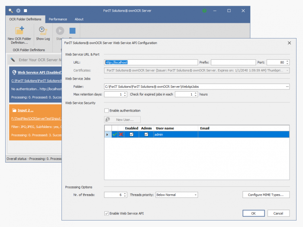
Task: Click the blue Stop square in ribbon
Action: (x=72, y=31)
